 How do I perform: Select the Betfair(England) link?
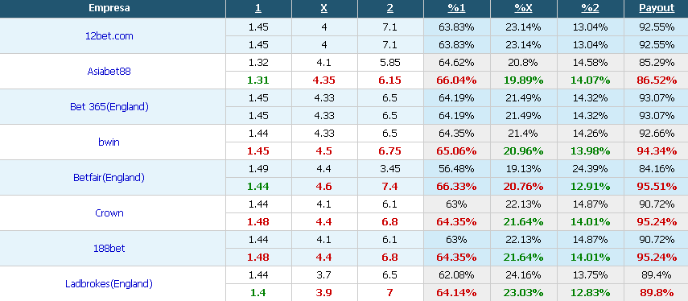[109, 178]
